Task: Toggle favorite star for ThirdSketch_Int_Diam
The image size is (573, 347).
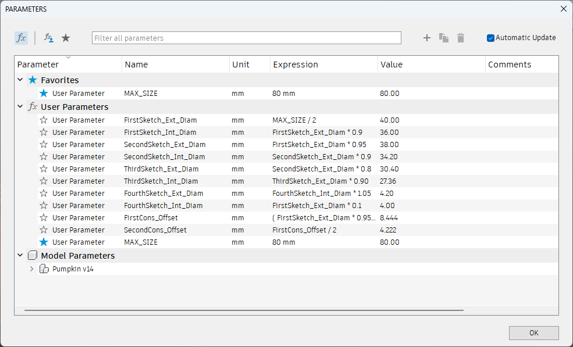Action: 44,181
